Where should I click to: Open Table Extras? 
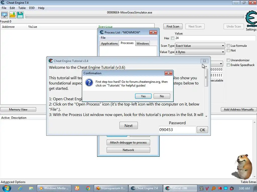248,182
